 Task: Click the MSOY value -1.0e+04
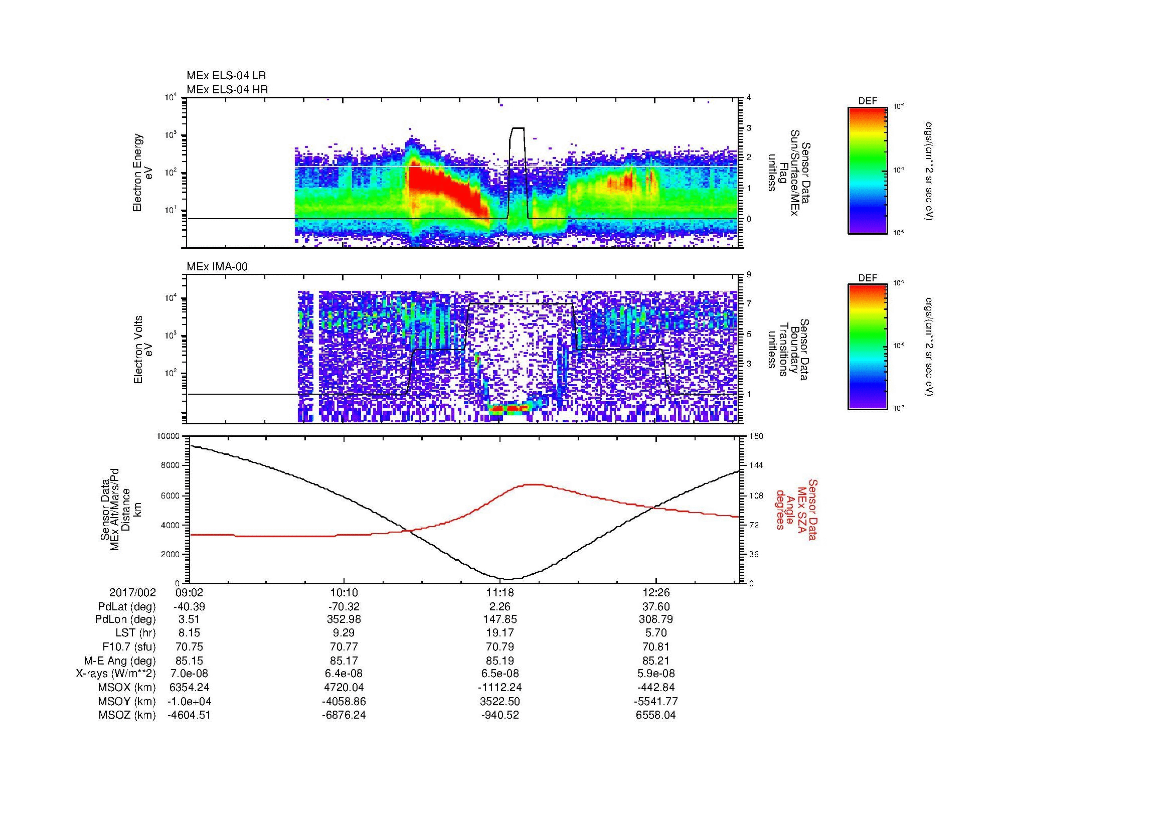[190, 701]
